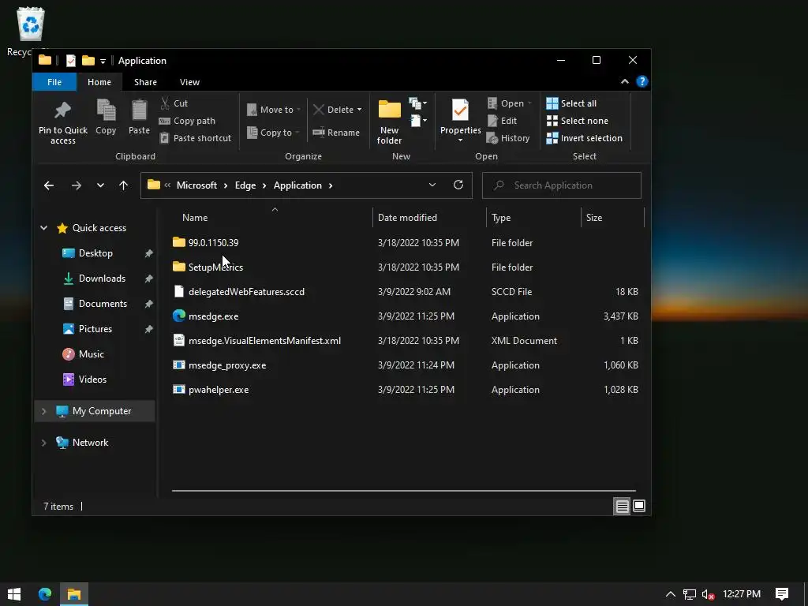Image resolution: width=808 pixels, height=606 pixels.
Task: Refresh the Application folder
Action: (x=458, y=185)
